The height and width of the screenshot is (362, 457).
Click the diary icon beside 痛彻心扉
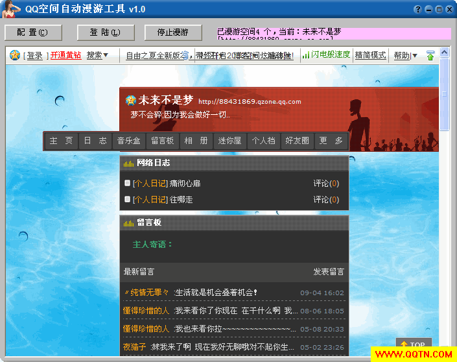128,184
